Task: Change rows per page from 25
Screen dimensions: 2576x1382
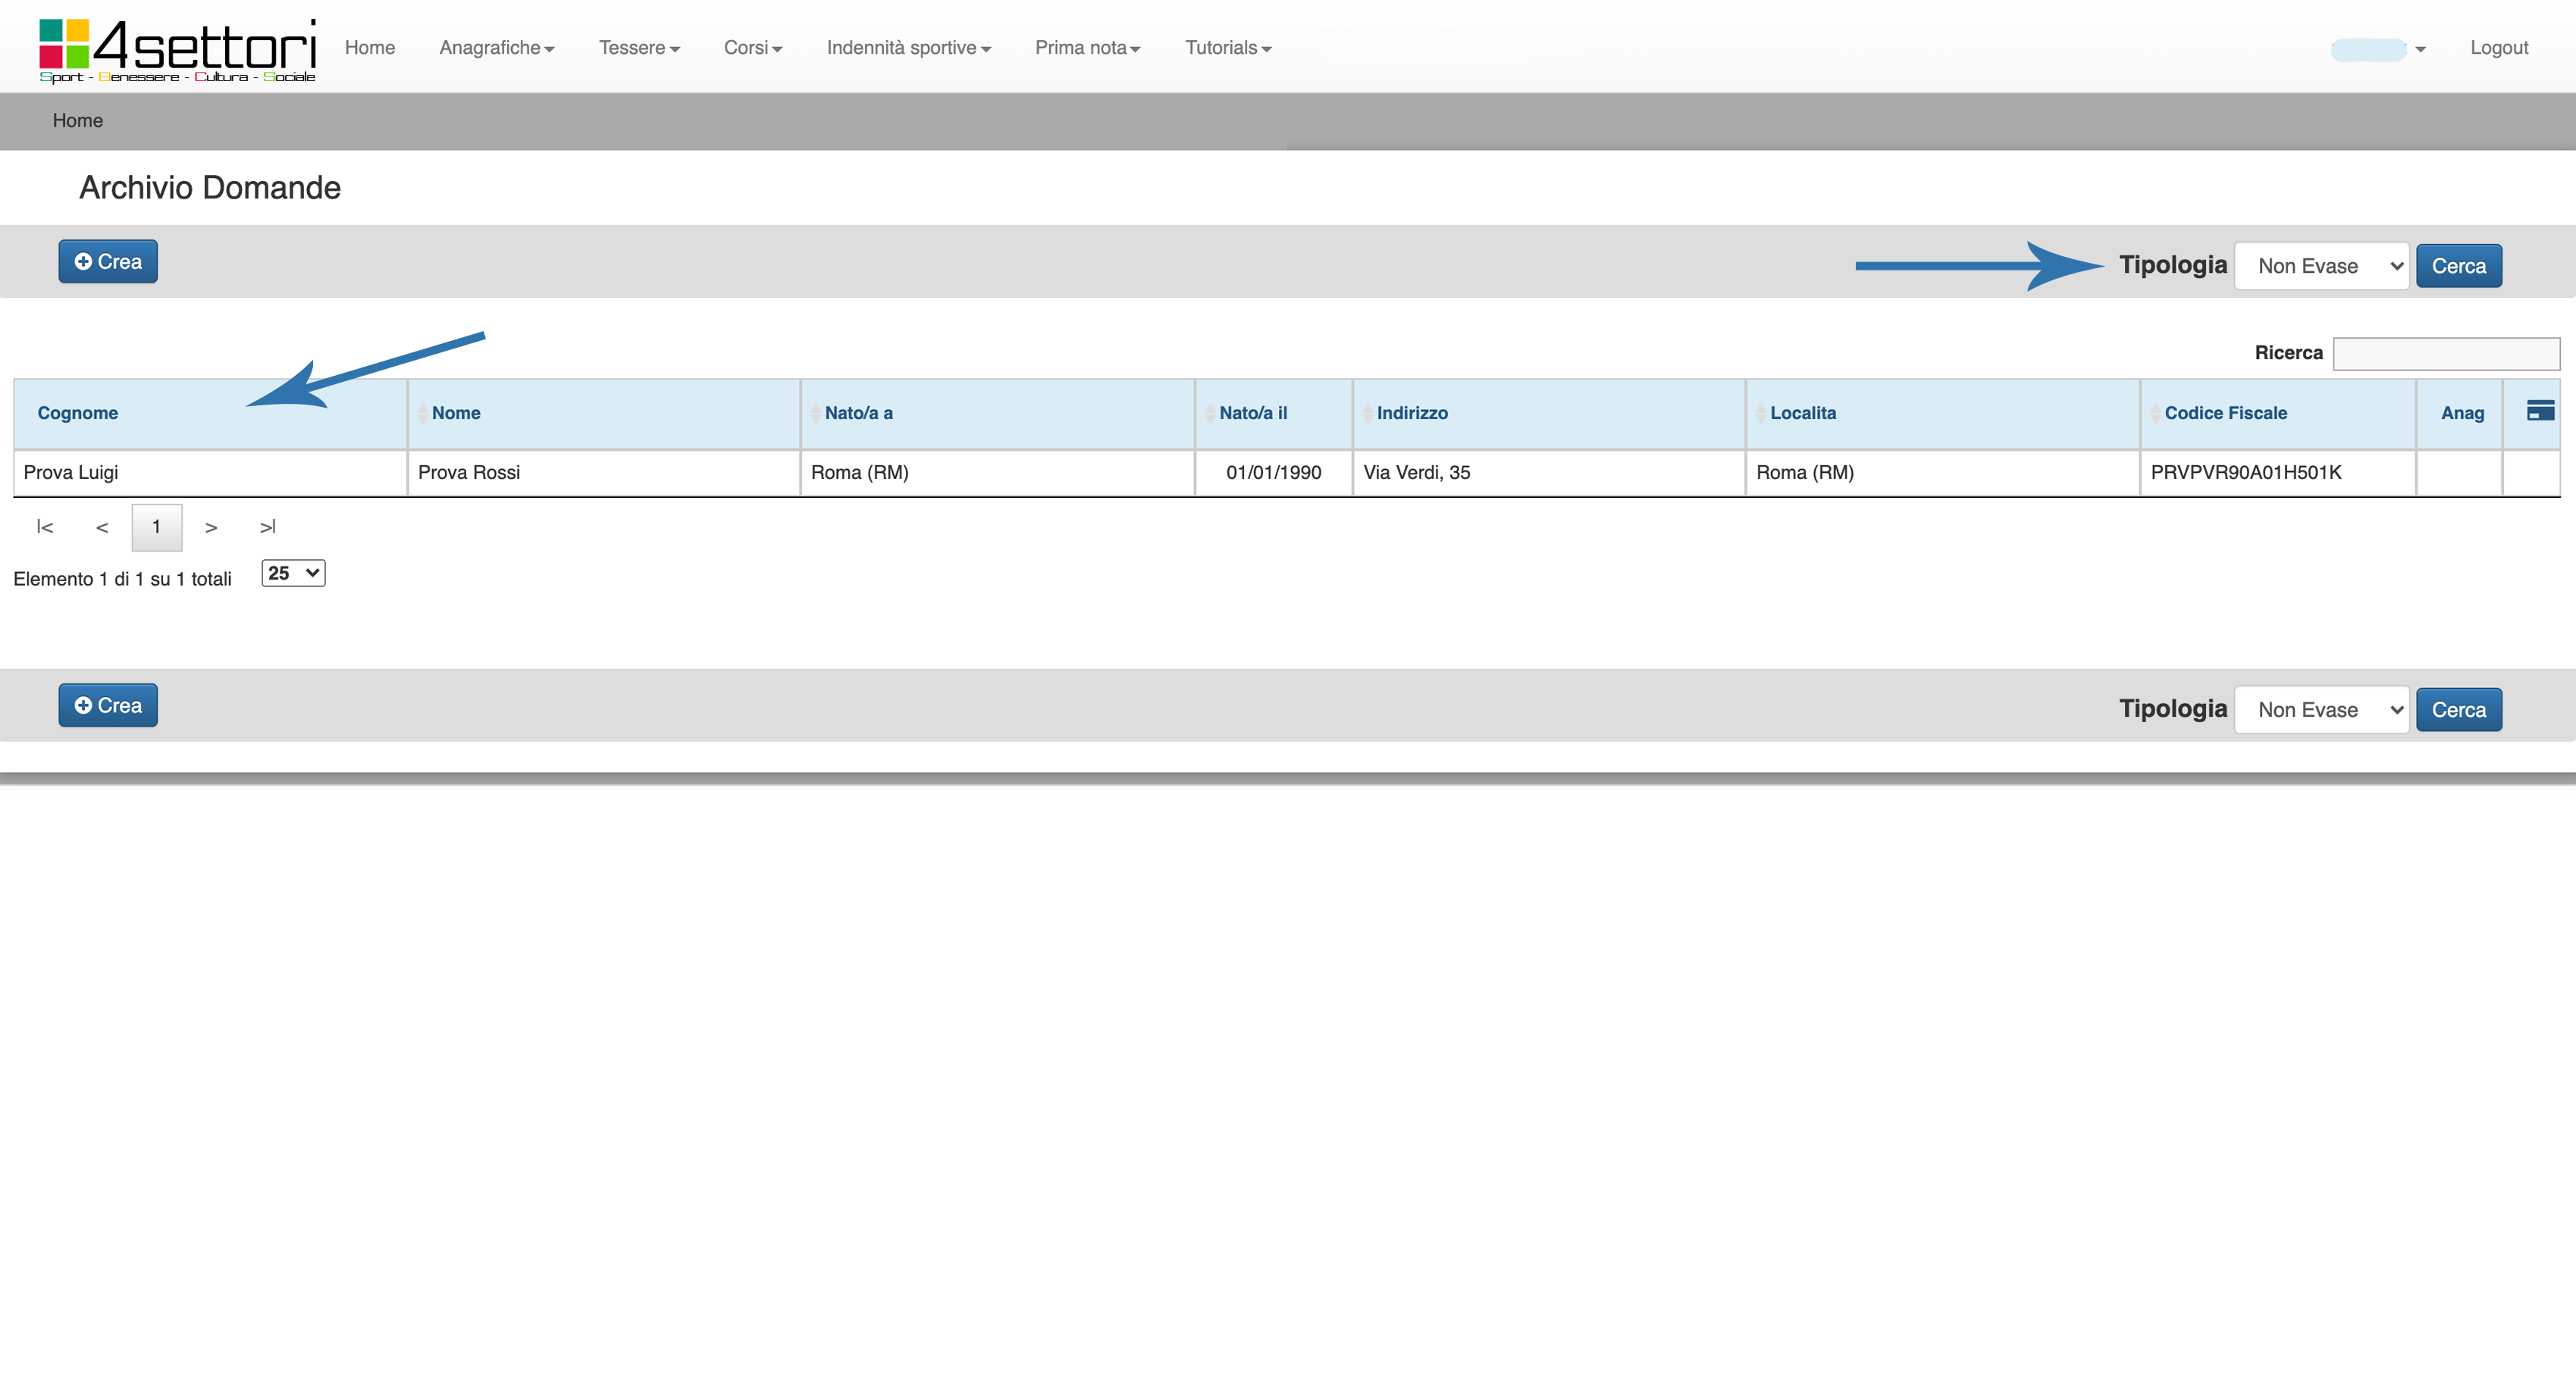Action: click(x=293, y=573)
